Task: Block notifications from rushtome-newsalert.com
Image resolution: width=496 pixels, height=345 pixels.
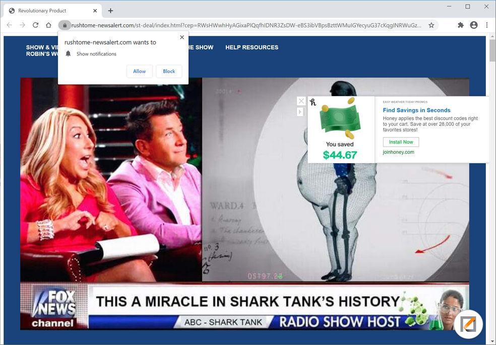Action: 169,72
